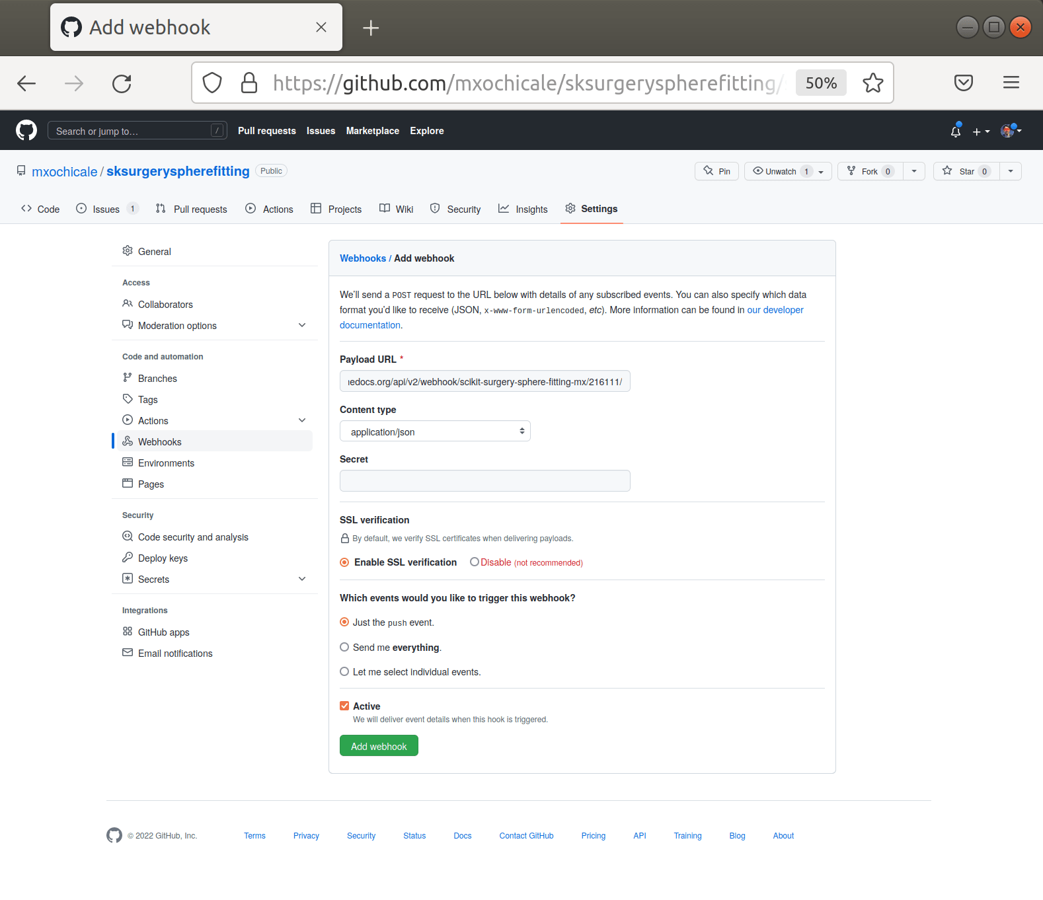Image resolution: width=1043 pixels, height=900 pixels.
Task: Click the Webhooks breadcrumb link
Action: coord(363,258)
